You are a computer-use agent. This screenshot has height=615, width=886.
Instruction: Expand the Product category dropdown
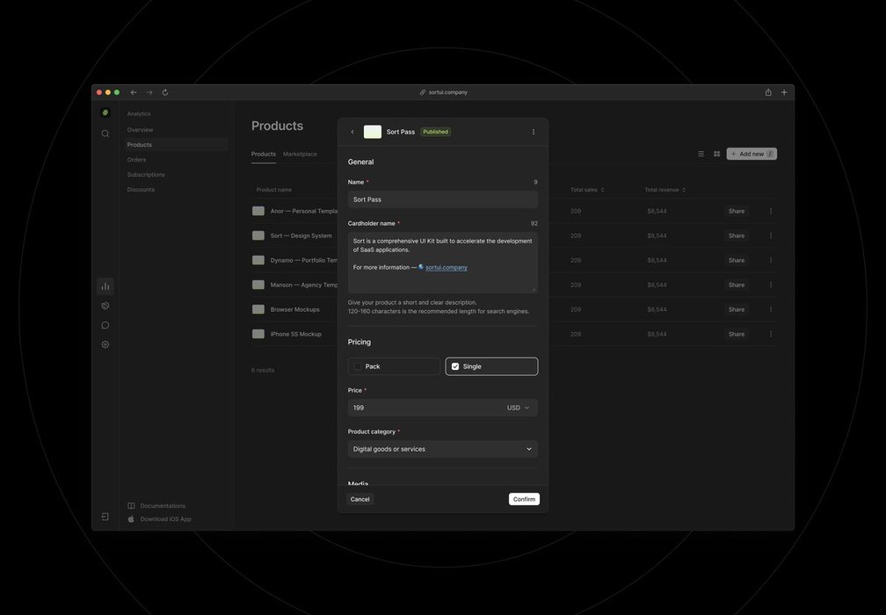pyautogui.click(x=442, y=449)
